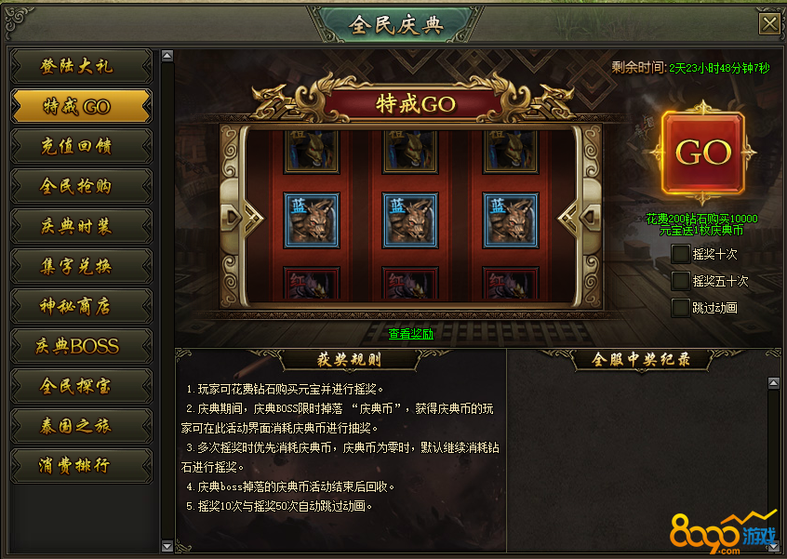Click the blue beast icon in middle reel

tap(410, 220)
